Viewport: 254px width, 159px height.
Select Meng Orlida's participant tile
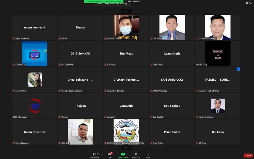(35, 80)
